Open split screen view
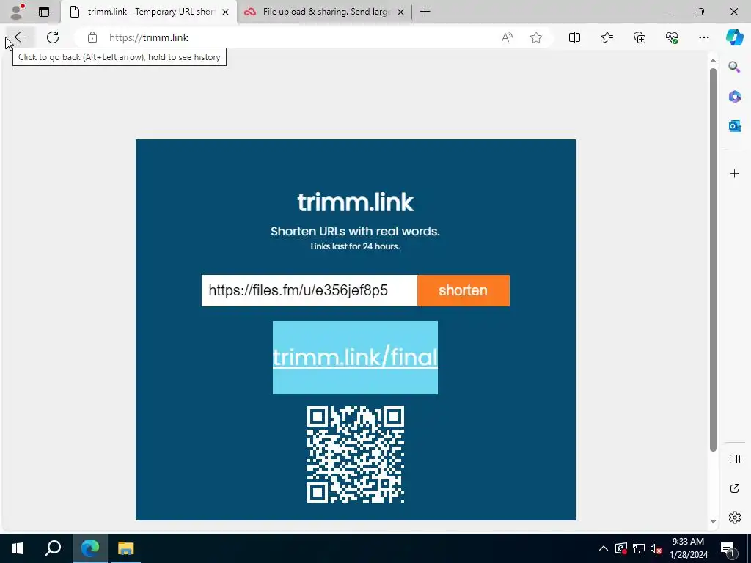Viewport: 751px width, 563px height. [x=574, y=37]
